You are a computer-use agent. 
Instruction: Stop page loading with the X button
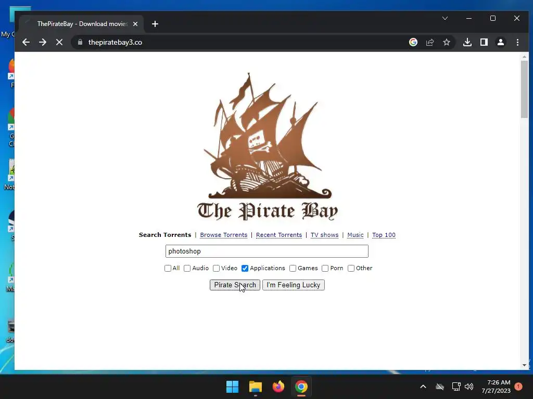coord(59,42)
